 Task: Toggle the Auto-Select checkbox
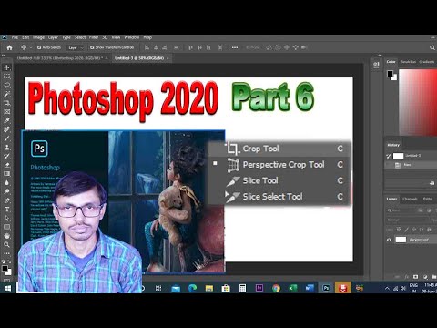39,47
